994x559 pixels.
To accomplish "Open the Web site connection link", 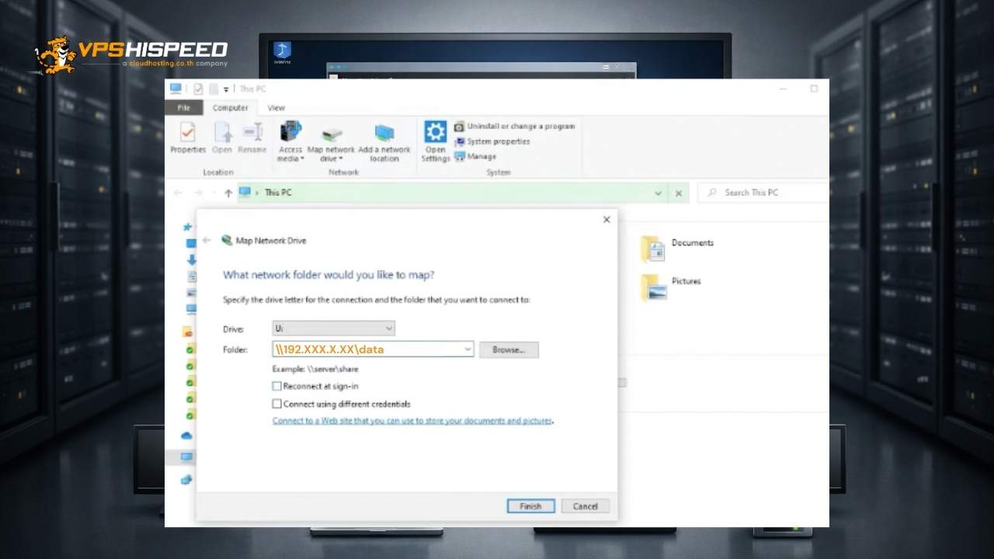I will (412, 420).
